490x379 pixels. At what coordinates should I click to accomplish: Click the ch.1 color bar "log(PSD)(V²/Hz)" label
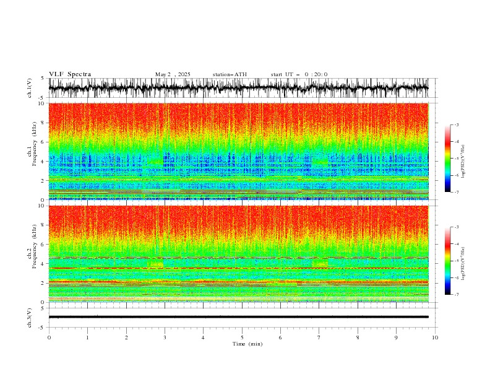[463, 162]
